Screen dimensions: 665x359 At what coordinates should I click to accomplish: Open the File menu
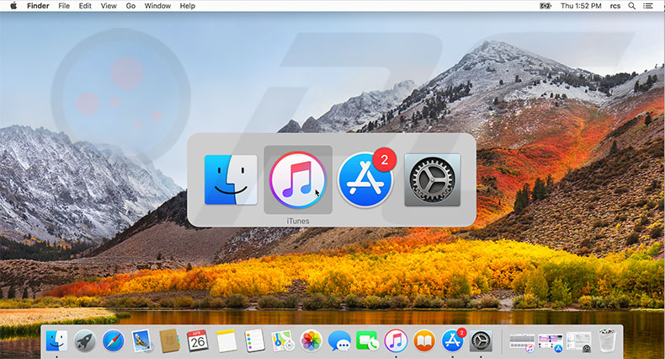pos(65,6)
